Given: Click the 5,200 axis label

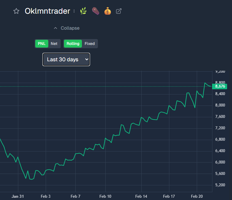Looking at the screenshot, I should [220, 185].
